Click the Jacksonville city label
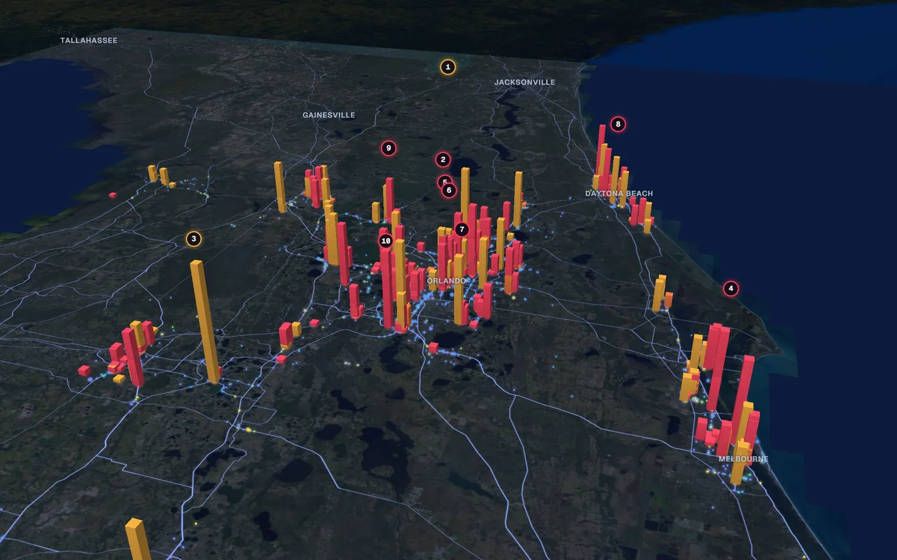 [525, 82]
